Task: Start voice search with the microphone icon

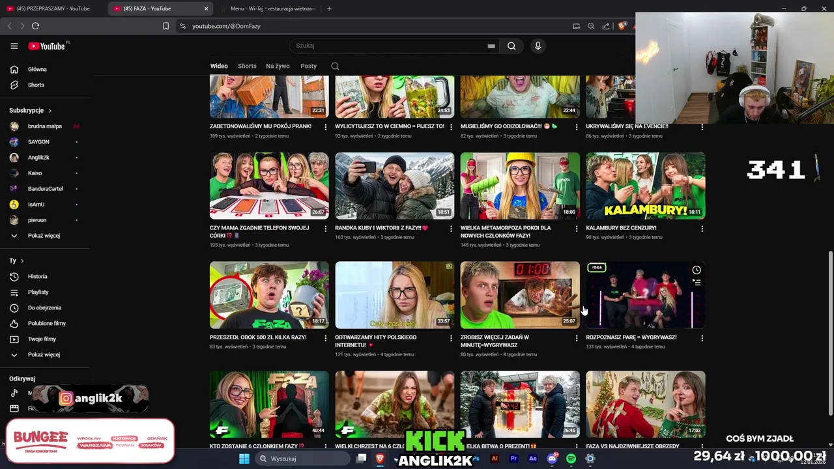Action: pyautogui.click(x=538, y=46)
